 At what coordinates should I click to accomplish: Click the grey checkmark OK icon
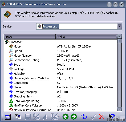coord(94,117)
